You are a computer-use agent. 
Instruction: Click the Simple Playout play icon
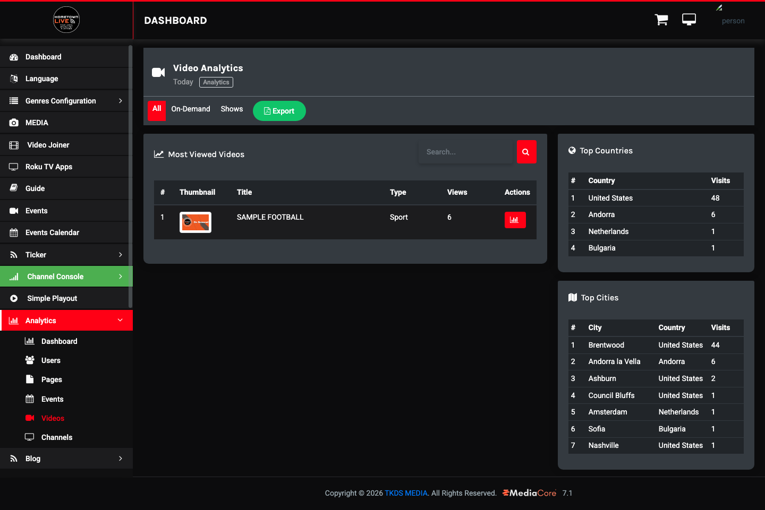pos(14,298)
